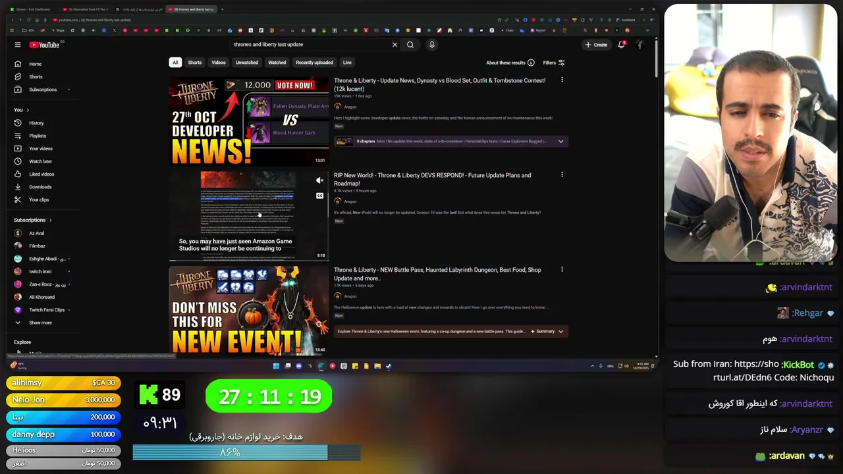Open the RIP New World video title link
The height and width of the screenshot is (474, 843).
pos(432,179)
